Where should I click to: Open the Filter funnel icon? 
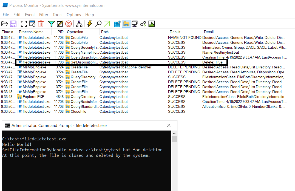tap(51, 24)
